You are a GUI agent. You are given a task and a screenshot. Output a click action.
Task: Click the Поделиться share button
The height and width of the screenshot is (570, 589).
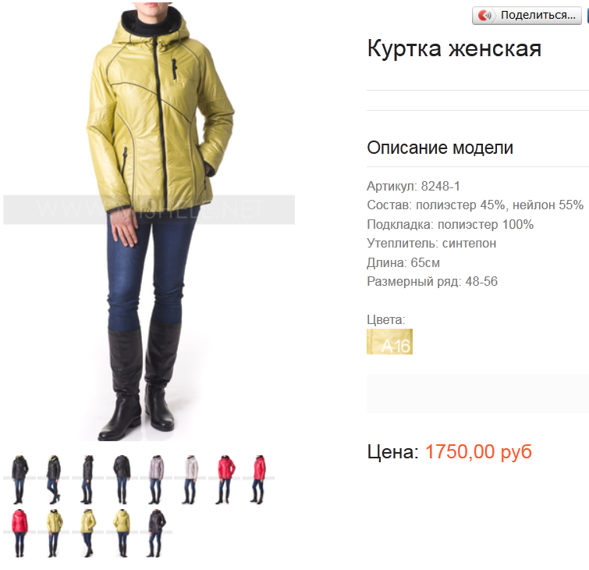527,16
